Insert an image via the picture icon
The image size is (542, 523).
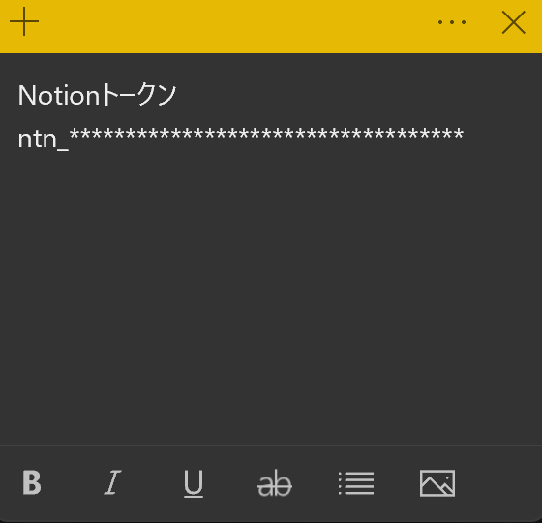[437, 483]
